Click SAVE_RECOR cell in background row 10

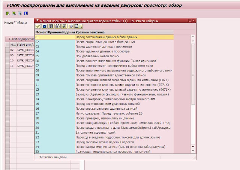click(25, 61)
